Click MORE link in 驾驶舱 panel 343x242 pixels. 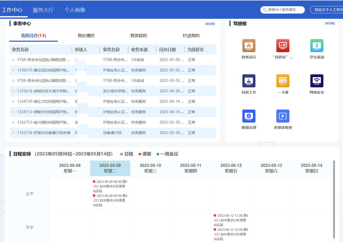(330, 23)
